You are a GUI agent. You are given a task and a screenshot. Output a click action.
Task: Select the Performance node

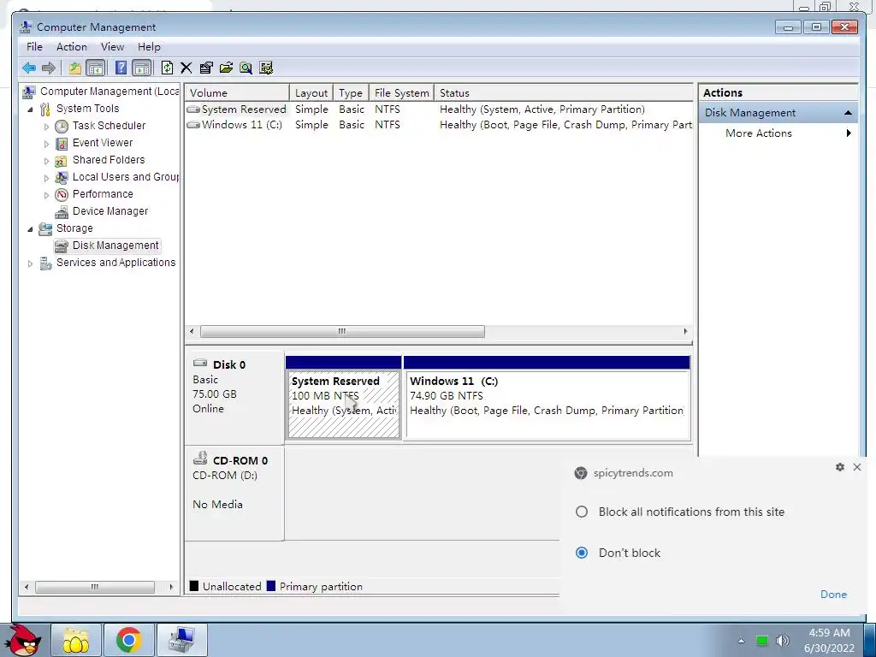click(103, 194)
